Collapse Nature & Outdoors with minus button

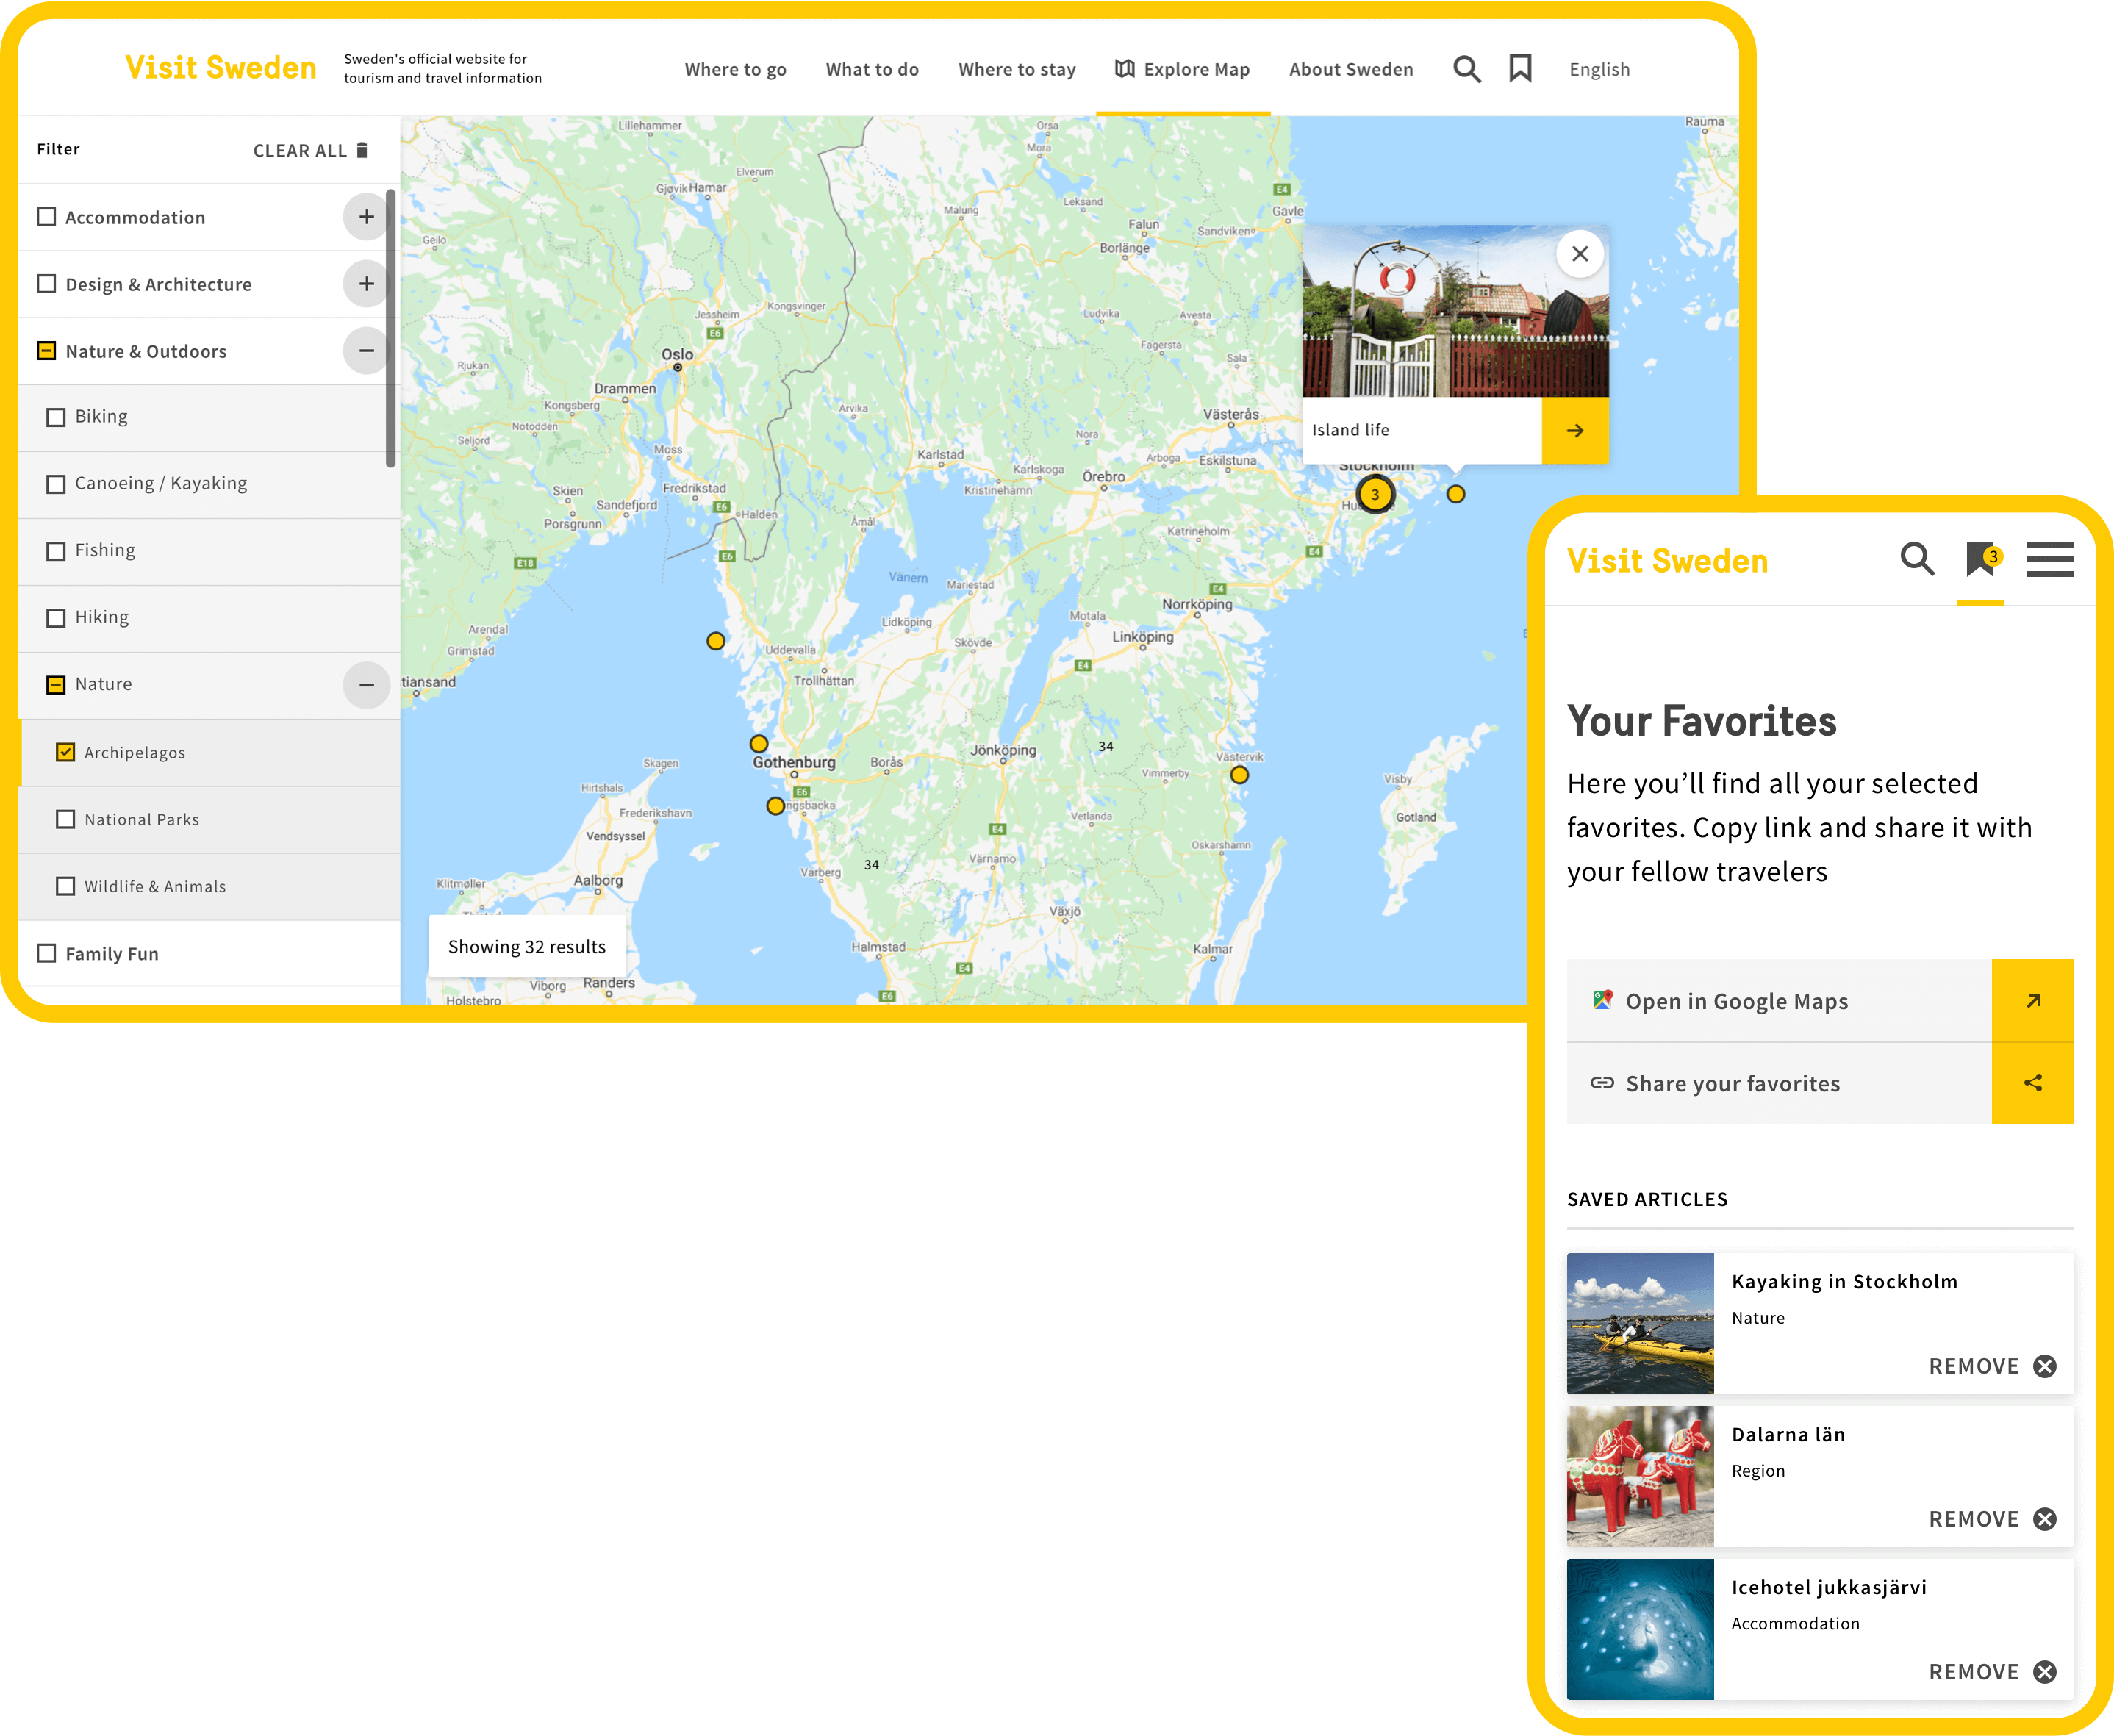pyautogui.click(x=366, y=351)
